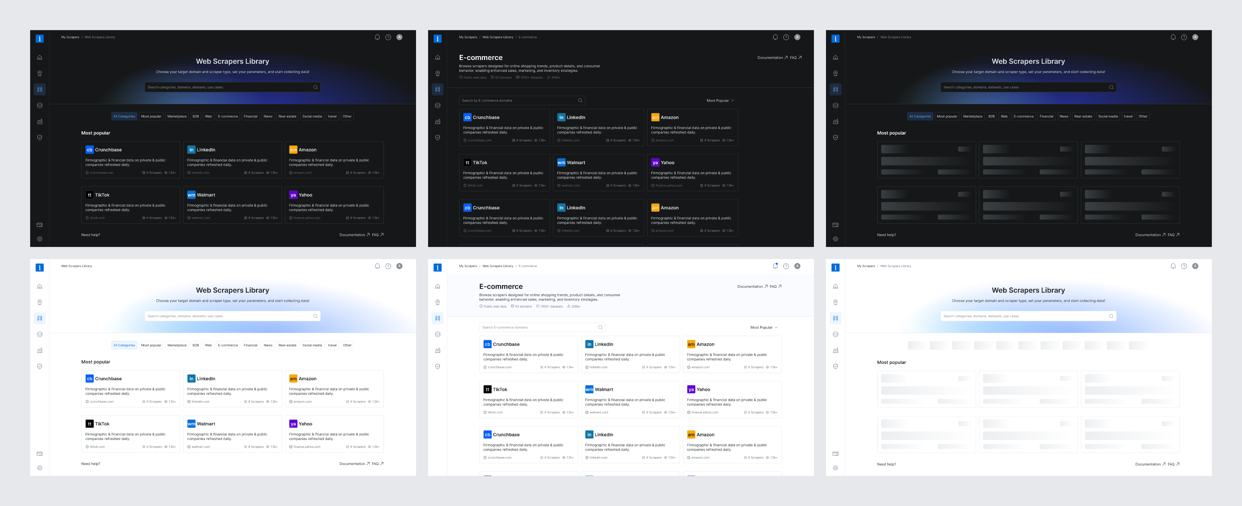Click home icon in light E-commerce page sidebar

[437, 286]
